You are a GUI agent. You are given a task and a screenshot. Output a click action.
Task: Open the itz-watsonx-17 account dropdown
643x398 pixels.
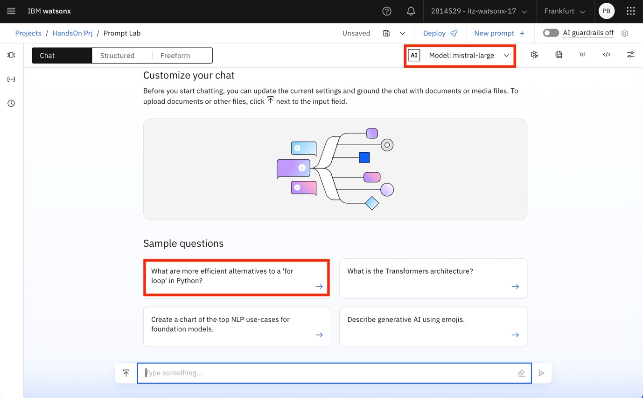tap(479, 11)
